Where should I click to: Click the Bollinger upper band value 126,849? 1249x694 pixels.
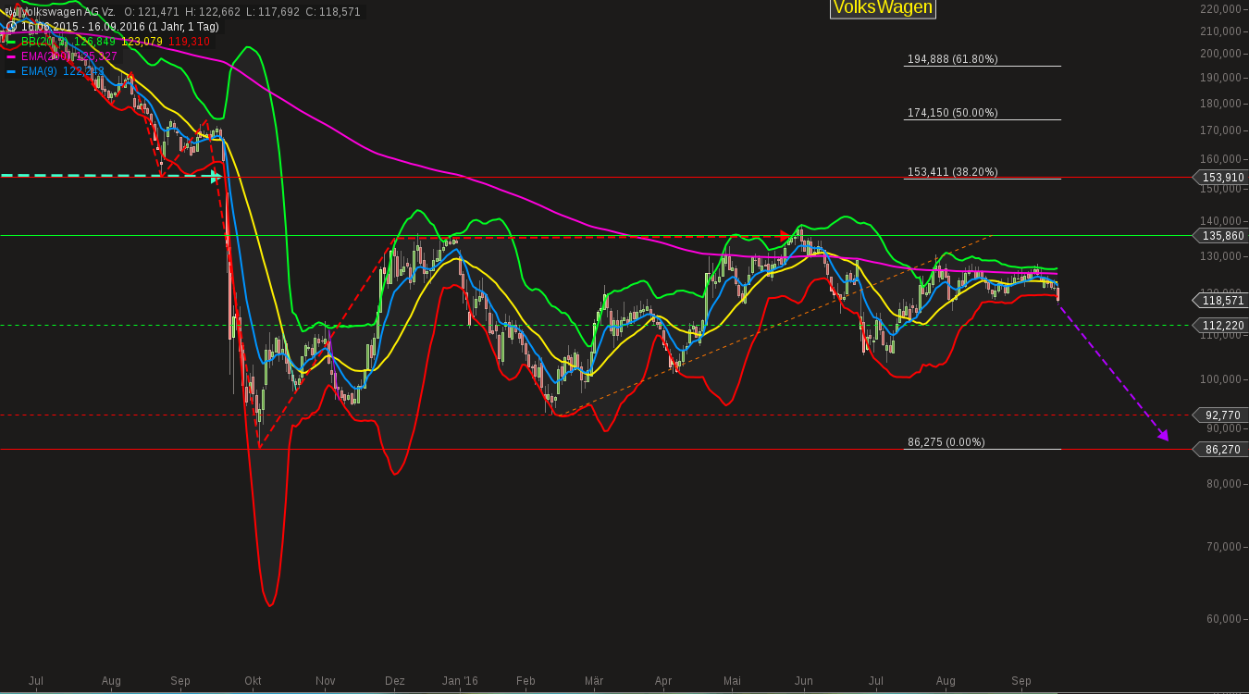click(x=95, y=42)
